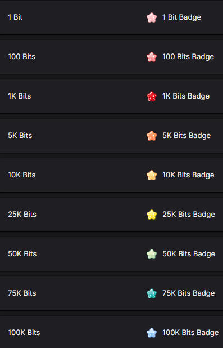223x348 pixels.
Task: Select the 5K Bits tier label
Action: [x=20, y=135]
